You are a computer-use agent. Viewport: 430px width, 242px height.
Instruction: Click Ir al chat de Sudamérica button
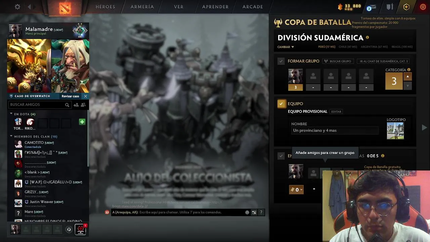click(x=384, y=61)
